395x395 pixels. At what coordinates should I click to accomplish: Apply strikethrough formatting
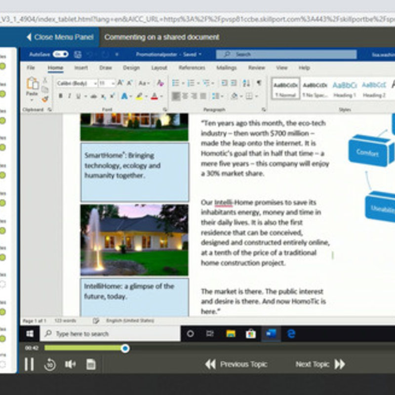[x=94, y=96]
